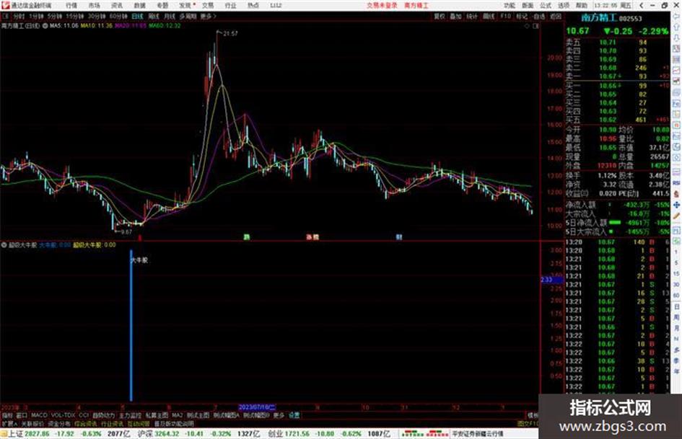Select the highlighted 2023/07/18 date label
The width and height of the screenshot is (682, 439).
[257, 407]
